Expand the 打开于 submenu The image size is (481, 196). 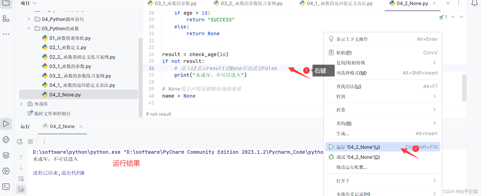click(434, 181)
